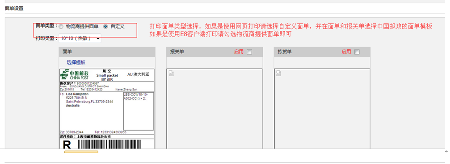Click the 中国邮政 China Post logo on label
Viewport: 450px width, 164px height.
pos(74,74)
